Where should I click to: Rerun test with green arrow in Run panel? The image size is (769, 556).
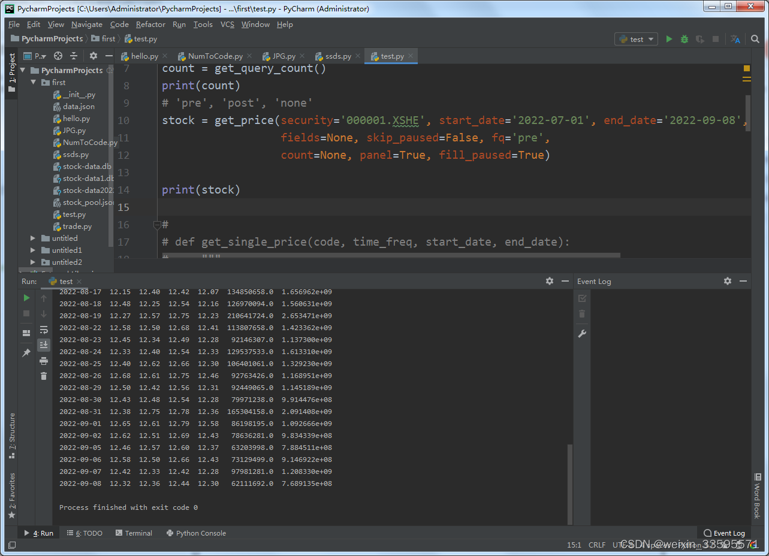pos(26,298)
